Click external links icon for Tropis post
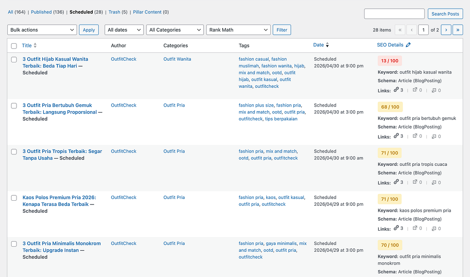Screen dimensions: 470x277 pos(415,181)
